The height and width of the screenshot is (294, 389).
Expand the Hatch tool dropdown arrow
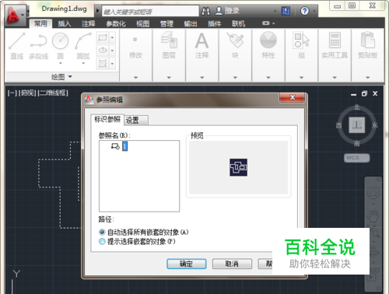coord(112,63)
